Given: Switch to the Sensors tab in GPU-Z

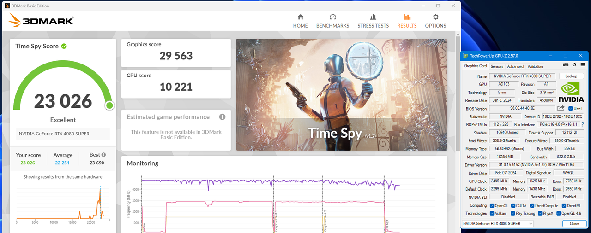Looking at the screenshot, I should point(497,66).
